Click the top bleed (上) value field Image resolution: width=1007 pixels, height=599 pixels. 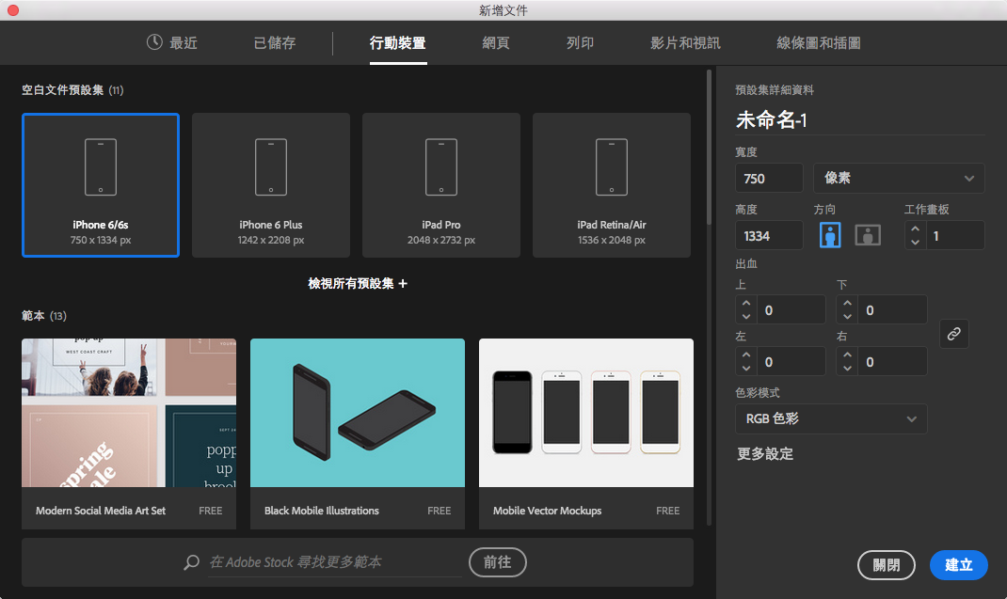pyautogui.click(x=791, y=310)
